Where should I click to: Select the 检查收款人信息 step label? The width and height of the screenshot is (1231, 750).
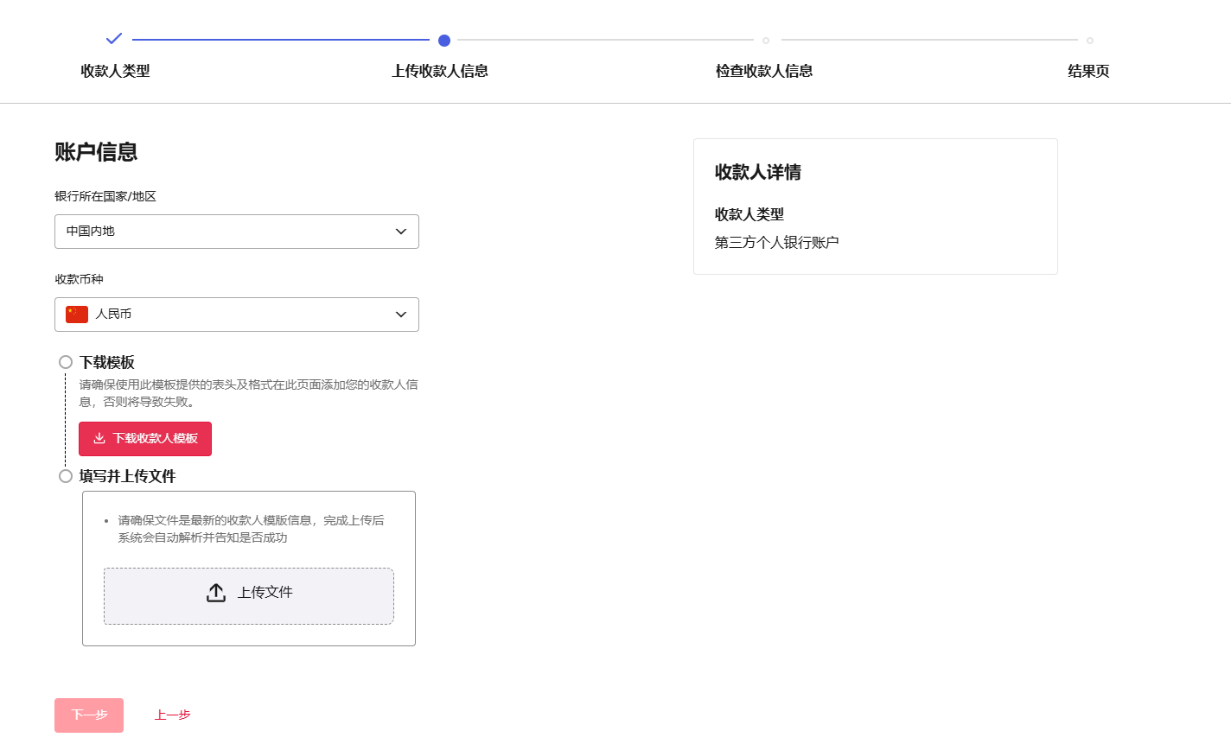pyautogui.click(x=764, y=71)
